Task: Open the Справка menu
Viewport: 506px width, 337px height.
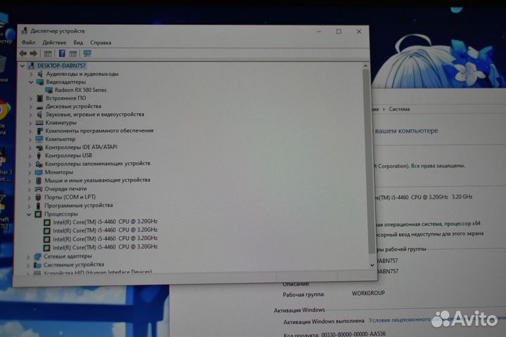Action: 100,43
